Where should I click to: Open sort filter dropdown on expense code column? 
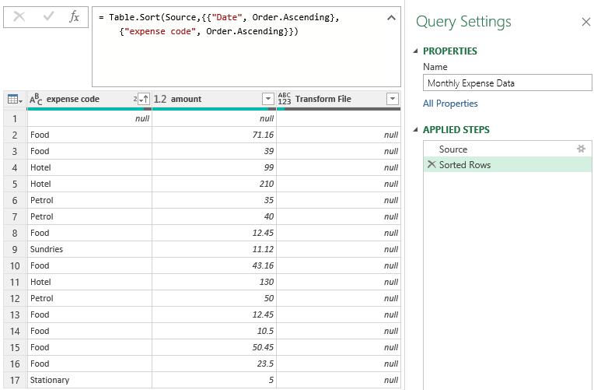pyautogui.click(x=144, y=99)
